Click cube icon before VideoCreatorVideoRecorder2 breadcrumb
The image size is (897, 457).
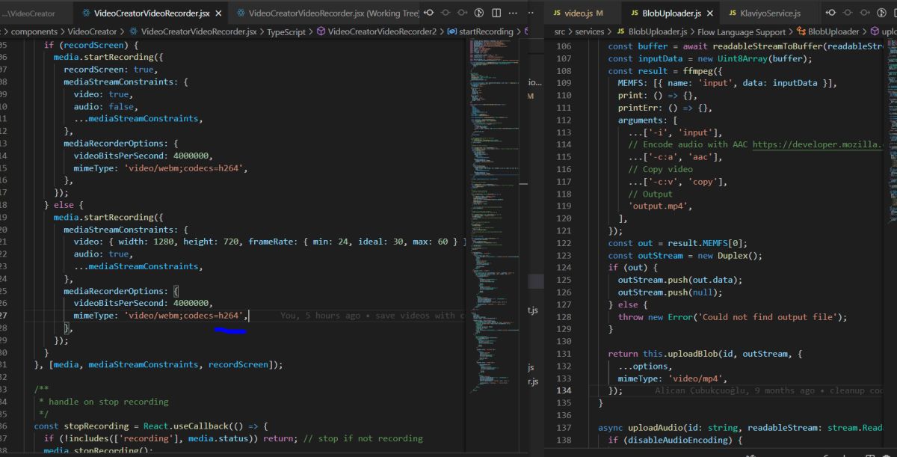click(x=321, y=31)
